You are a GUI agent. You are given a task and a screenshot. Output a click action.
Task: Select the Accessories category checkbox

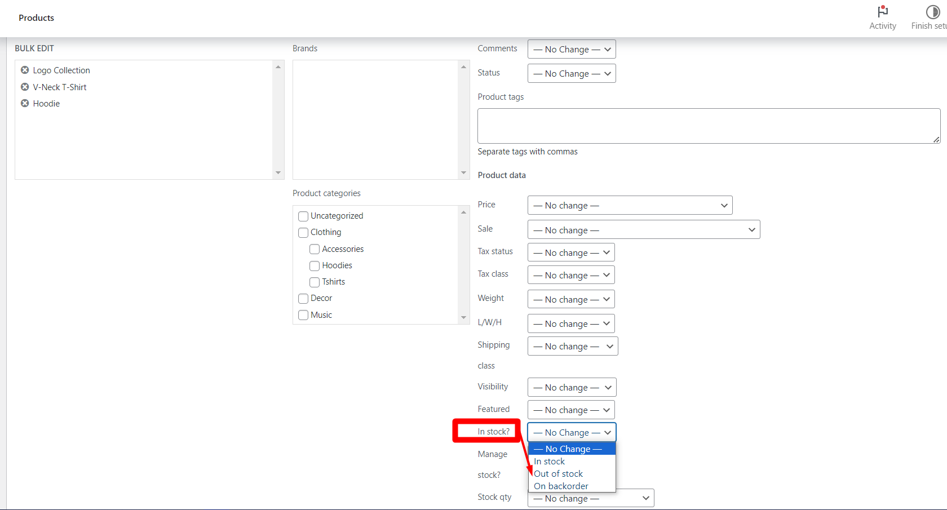[315, 249]
